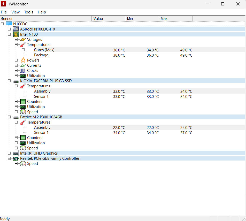Expand the ASRock N100DC-ITX node
The height and width of the screenshot is (221, 246).
coord(9,29)
